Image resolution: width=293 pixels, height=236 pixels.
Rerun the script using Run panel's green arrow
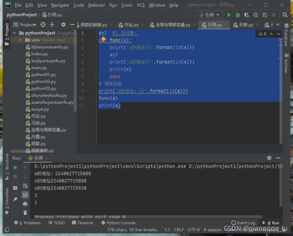tap(15, 168)
